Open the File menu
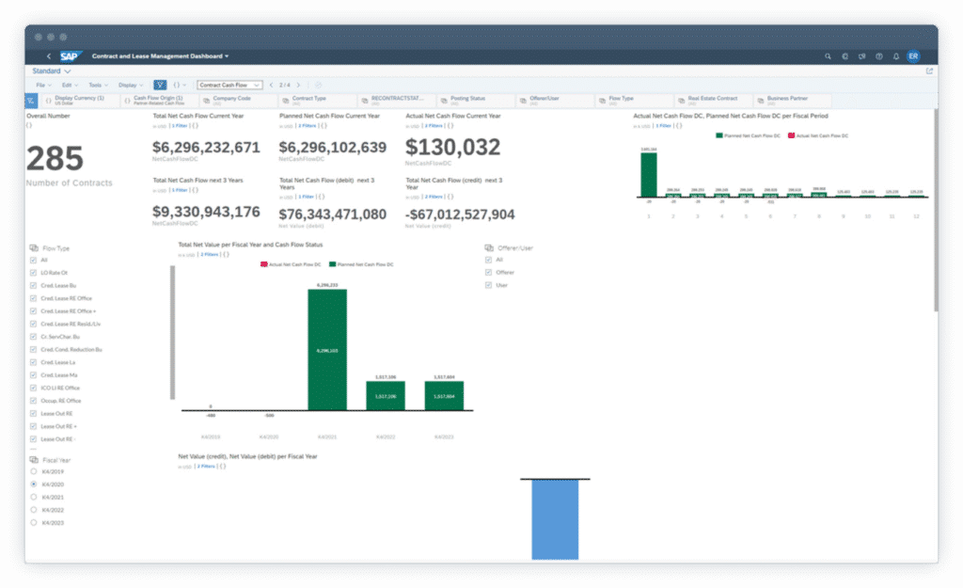 (42, 85)
